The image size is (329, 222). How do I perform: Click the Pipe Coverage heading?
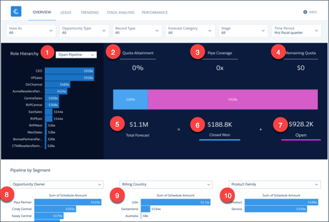click(x=220, y=53)
